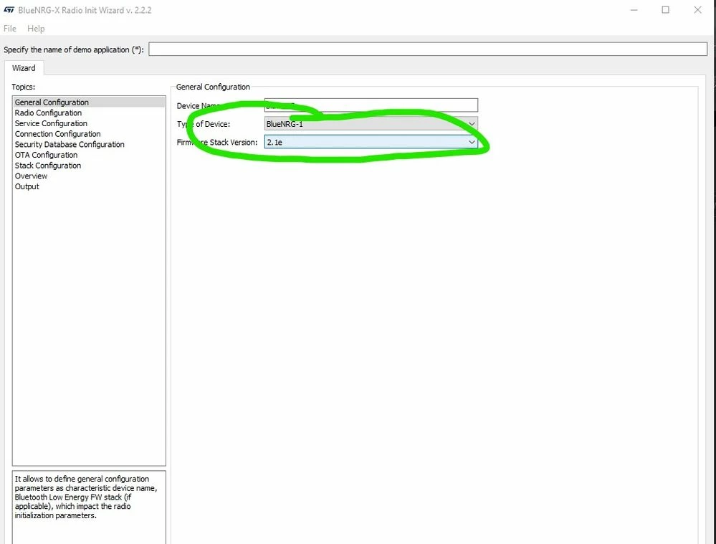Screen dimensions: 716x544
Task: Select Radio Configuration topic
Action: pos(89,113)
